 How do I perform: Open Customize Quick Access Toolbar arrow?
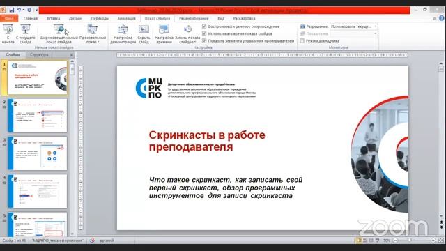36,10
